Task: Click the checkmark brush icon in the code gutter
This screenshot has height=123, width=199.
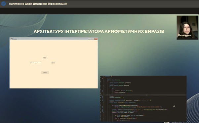Action: pos(101,95)
